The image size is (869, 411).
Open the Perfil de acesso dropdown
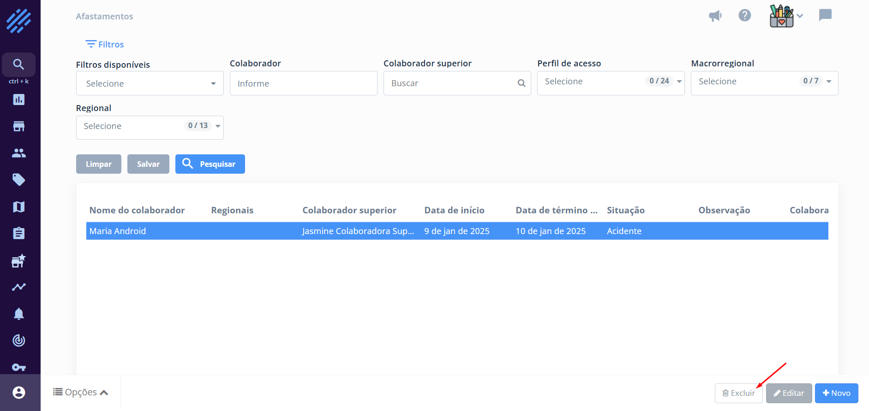(611, 83)
